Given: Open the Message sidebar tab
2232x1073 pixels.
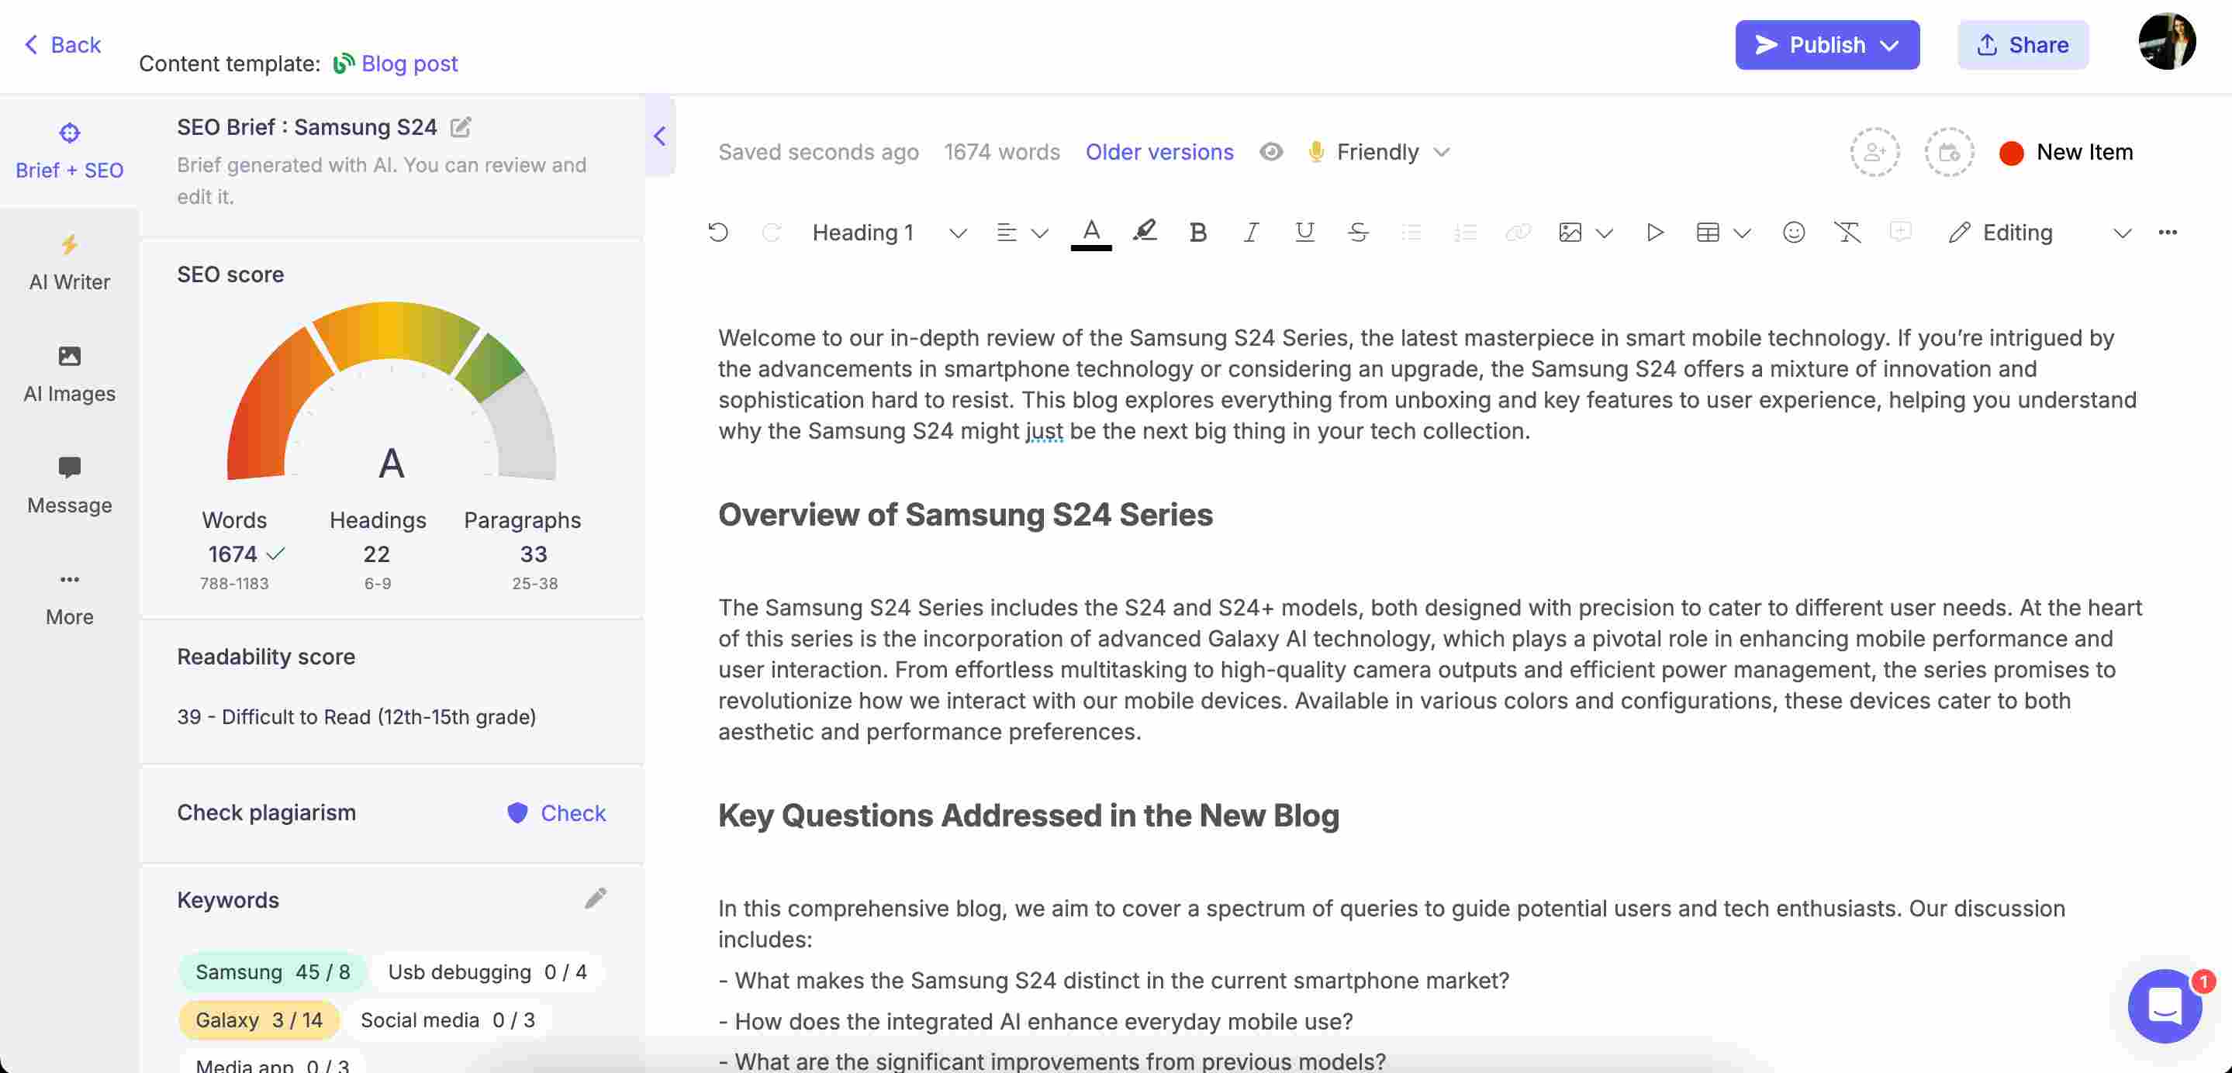Looking at the screenshot, I should tap(69, 486).
